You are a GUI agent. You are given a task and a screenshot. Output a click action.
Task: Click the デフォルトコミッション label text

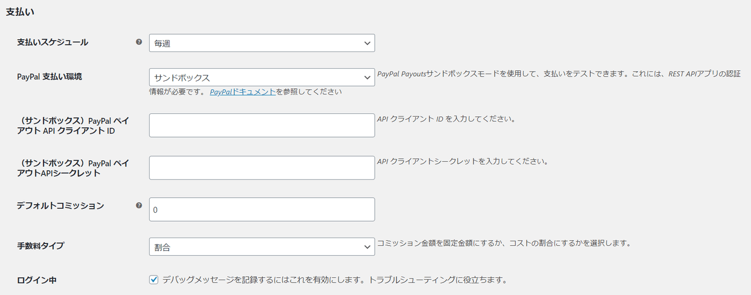(x=60, y=205)
